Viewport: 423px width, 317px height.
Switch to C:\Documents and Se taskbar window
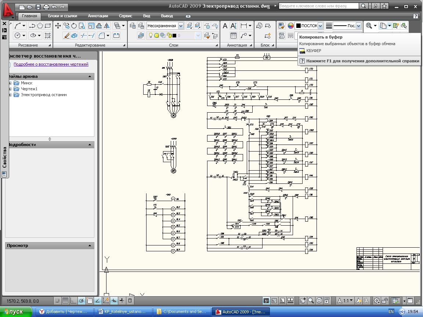182,311
